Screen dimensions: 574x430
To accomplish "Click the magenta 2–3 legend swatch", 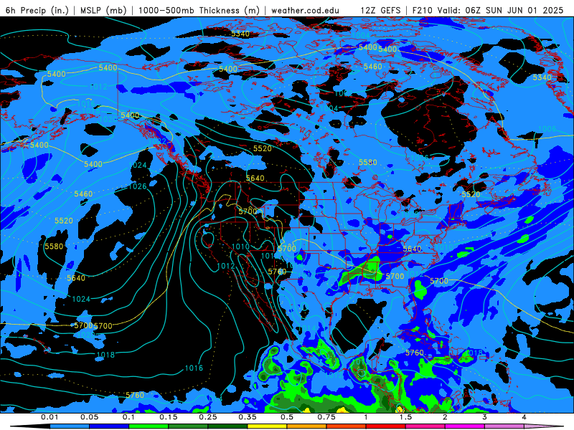I will [465, 426].
